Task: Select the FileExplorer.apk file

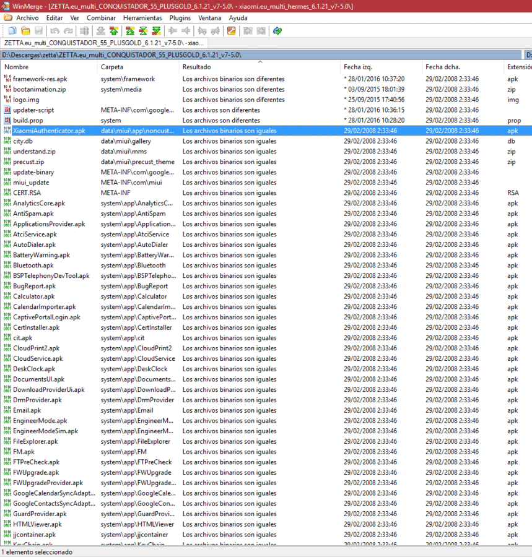Action: click(x=35, y=441)
